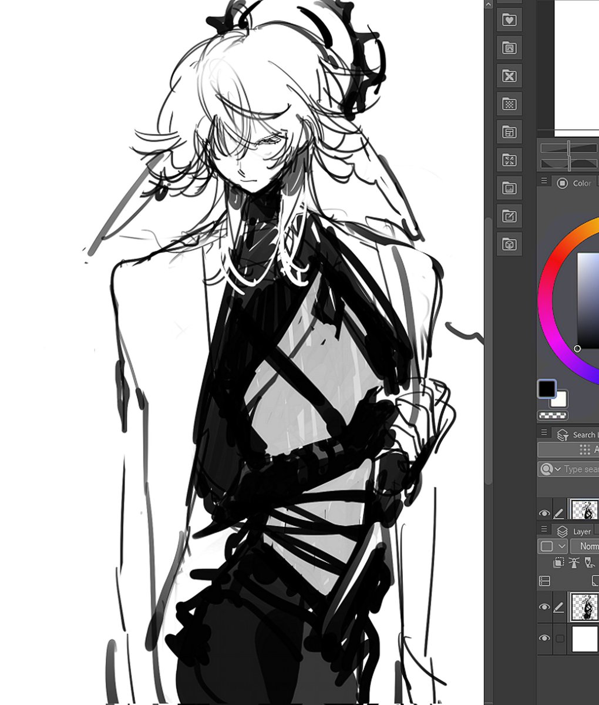599x705 pixels.
Task: Open the pencil-marked material folder icon
Action: pos(509,217)
